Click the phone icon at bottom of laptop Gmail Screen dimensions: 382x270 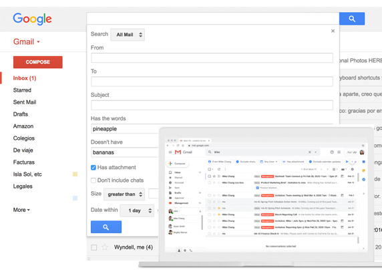[x=191, y=251]
